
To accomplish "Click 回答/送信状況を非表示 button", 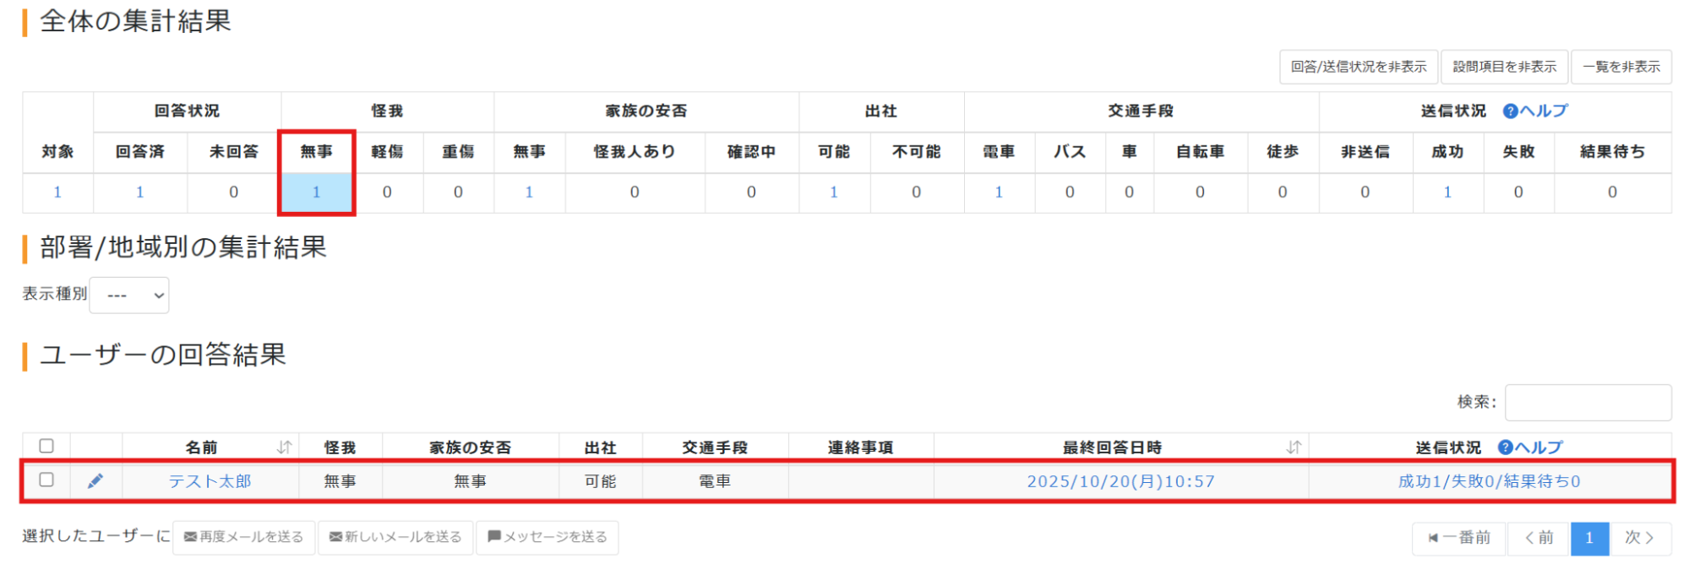I will click(1358, 67).
